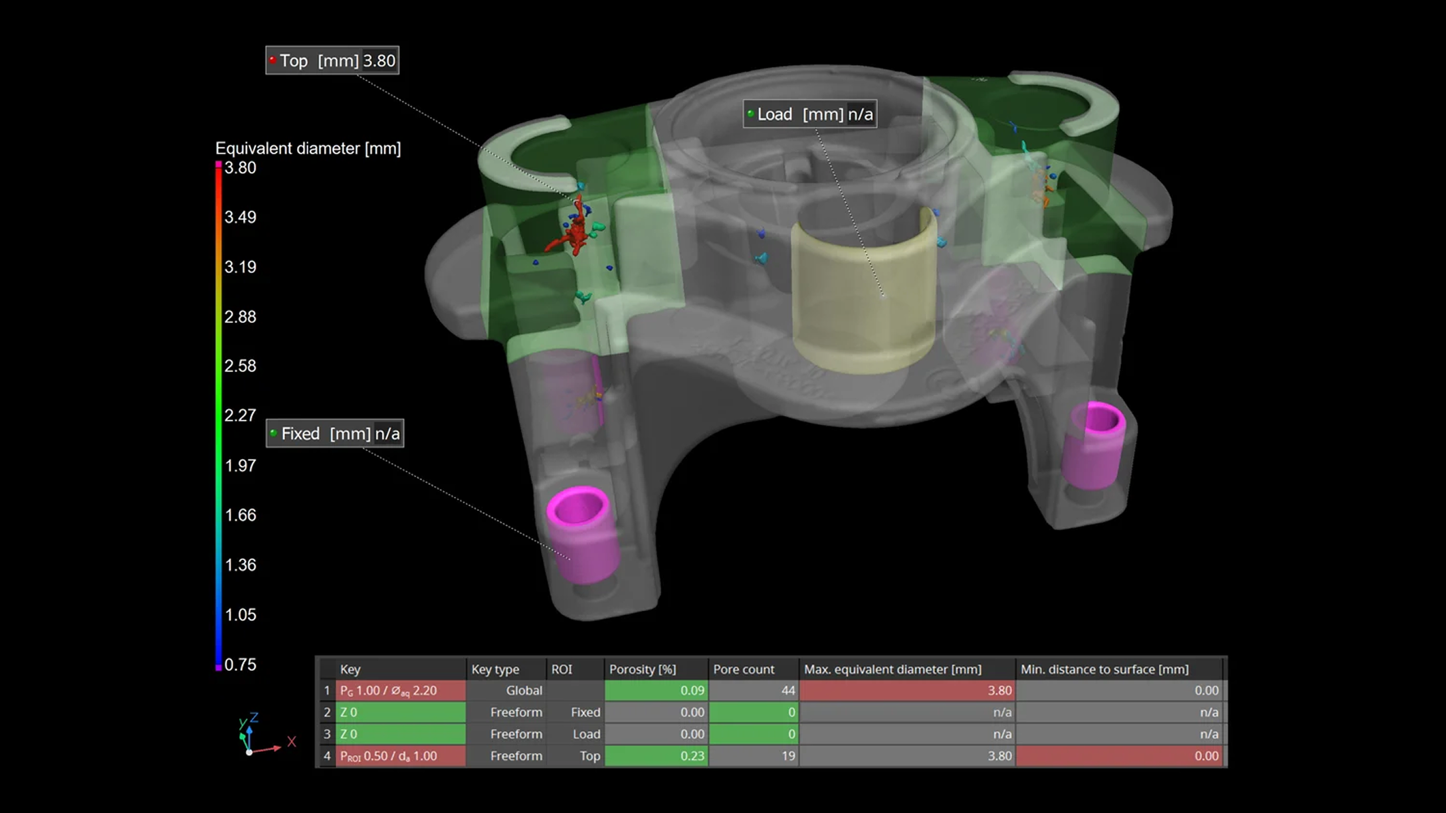Click the green dot icon in the Load annotation
Viewport: 1446px width, 813px height.
coord(752,114)
